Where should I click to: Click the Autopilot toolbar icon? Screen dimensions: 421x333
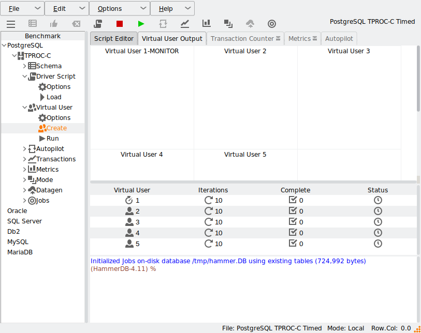pos(163,24)
